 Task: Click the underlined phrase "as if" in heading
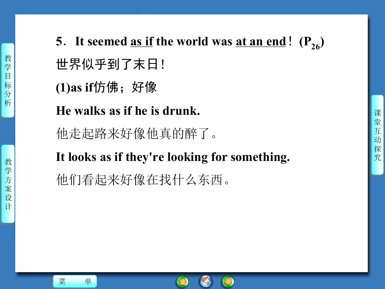[142, 41]
